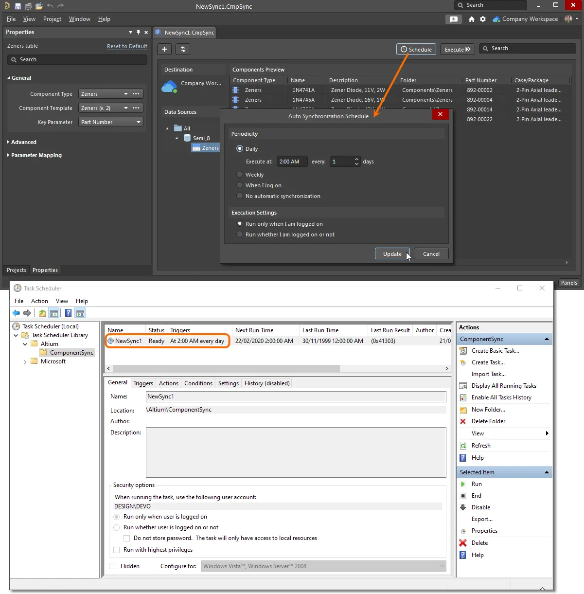Open the Key Parameter dropdown
This screenshot has width=584, height=594.
coord(111,122)
